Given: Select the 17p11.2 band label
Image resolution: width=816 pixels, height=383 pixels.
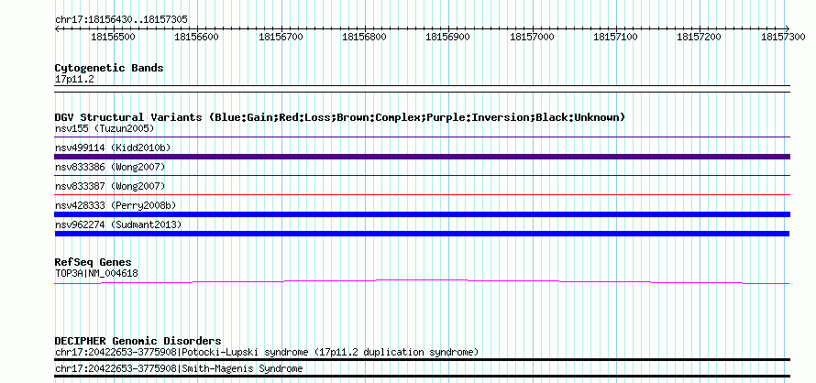Looking at the screenshot, I should pyautogui.click(x=74, y=80).
